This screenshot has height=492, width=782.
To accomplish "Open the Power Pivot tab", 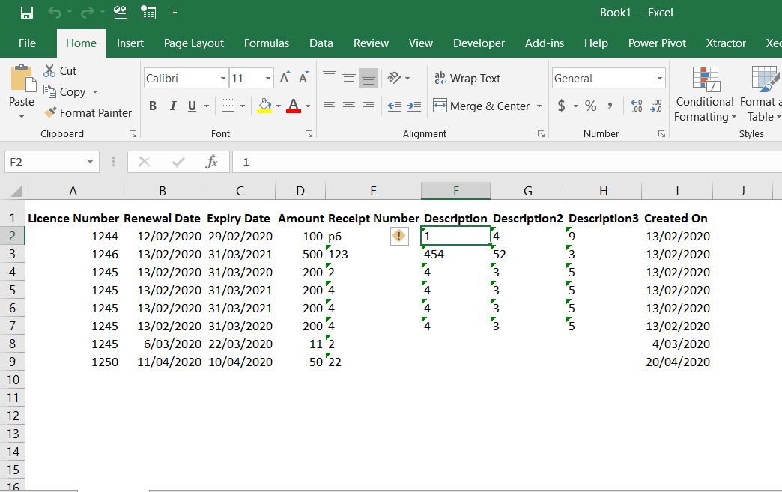I will pos(657,43).
